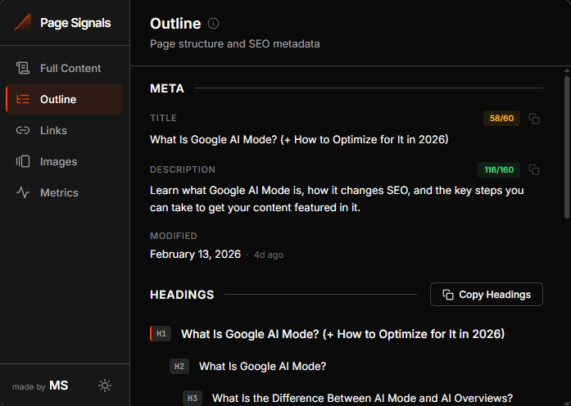This screenshot has width=571, height=406.
Task: Select the H1 heading row text
Action: click(x=342, y=334)
